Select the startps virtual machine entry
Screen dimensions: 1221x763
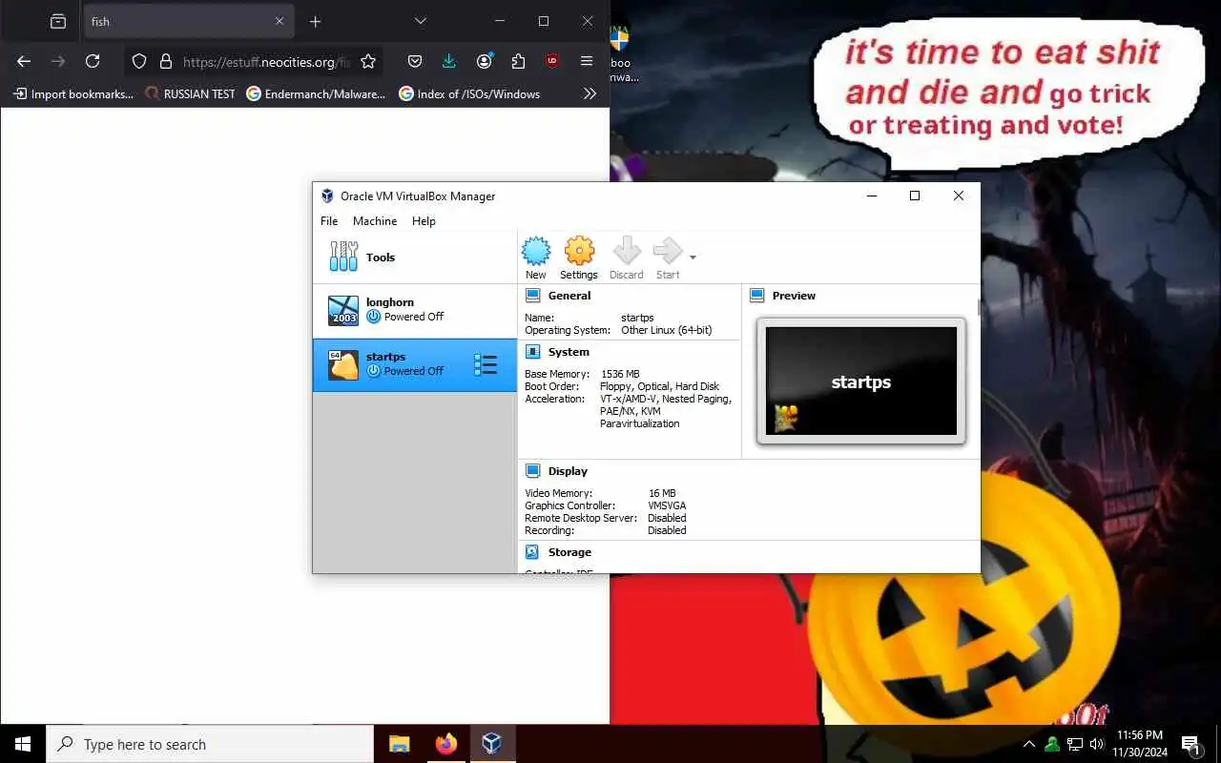click(415, 364)
